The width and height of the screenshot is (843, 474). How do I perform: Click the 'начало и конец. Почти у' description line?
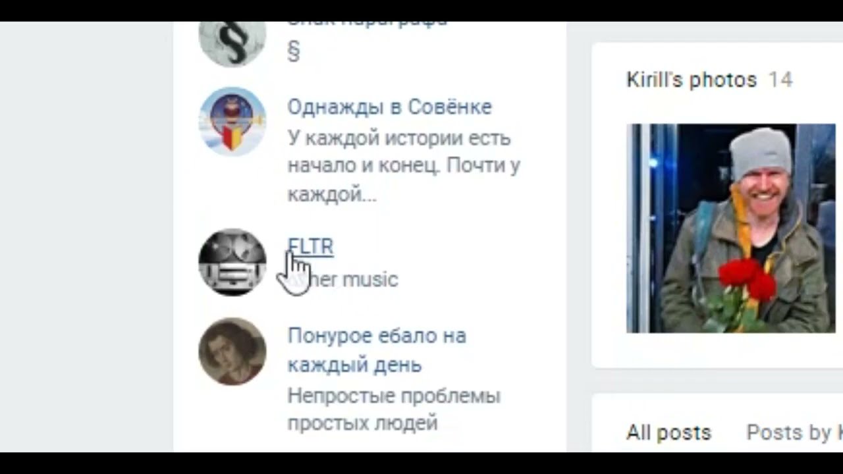coord(404,166)
